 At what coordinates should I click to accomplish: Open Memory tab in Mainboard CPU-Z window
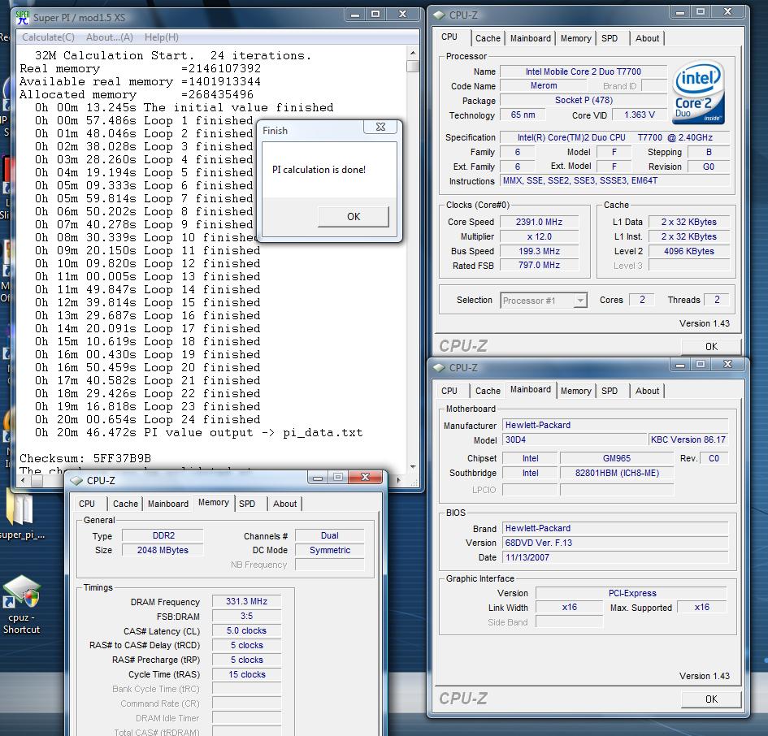coord(575,391)
